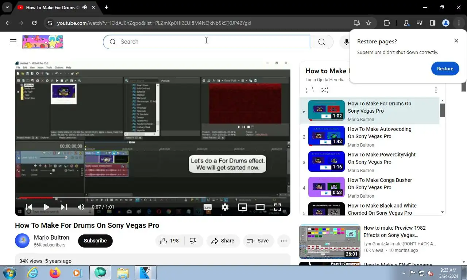This screenshot has height=280, width=467.
Task: Open the YouTube guide hamburger menu
Action: [x=13, y=42]
